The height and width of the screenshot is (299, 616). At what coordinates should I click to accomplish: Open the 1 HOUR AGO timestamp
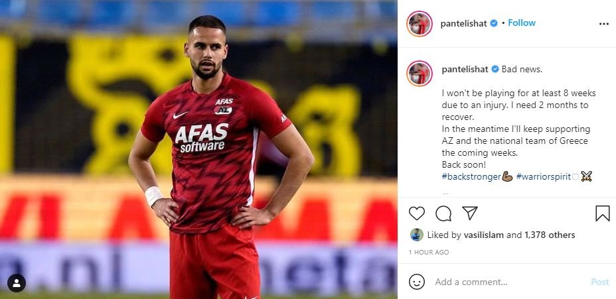click(429, 253)
